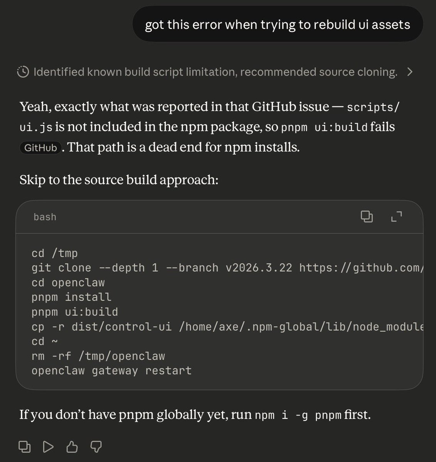Expand the bash code block to fullscreen
The height and width of the screenshot is (462, 436).
(x=396, y=217)
